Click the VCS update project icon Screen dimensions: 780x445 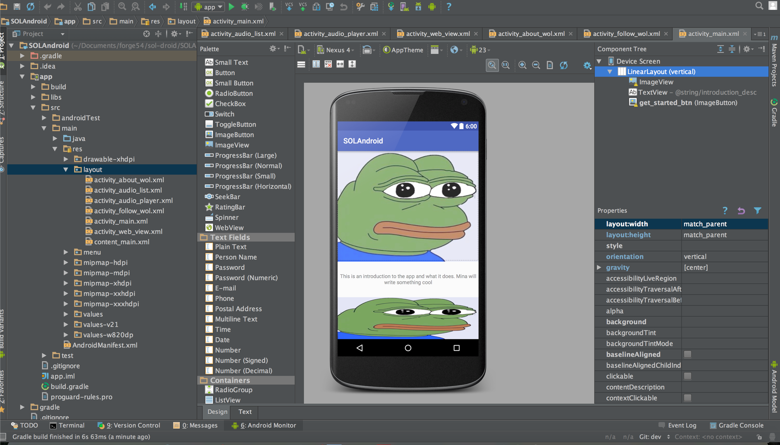coord(289,7)
